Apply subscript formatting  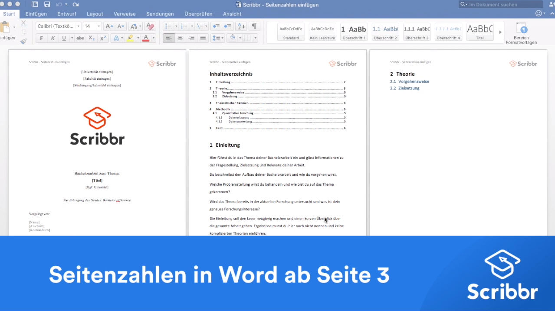tap(92, 38)
